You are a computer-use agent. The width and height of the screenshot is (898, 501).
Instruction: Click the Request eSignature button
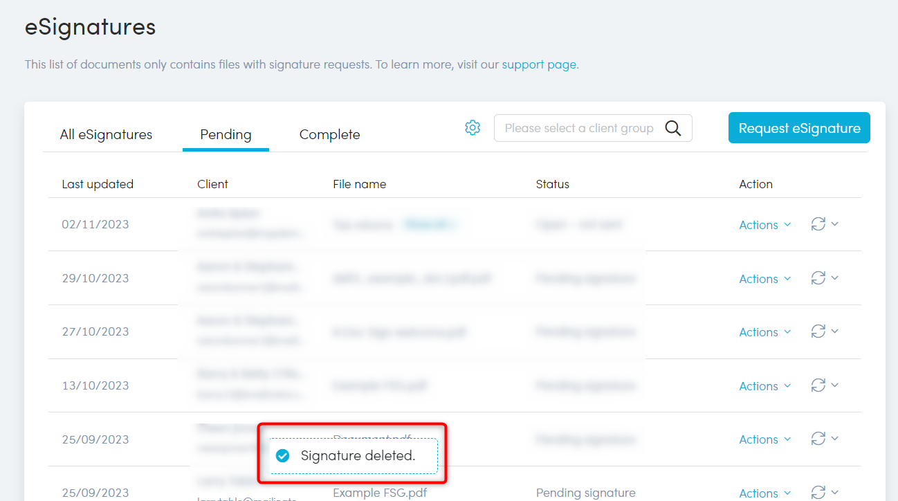799,128
